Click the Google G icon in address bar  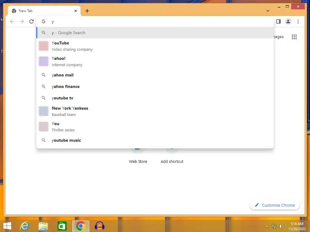coord(44,21)
